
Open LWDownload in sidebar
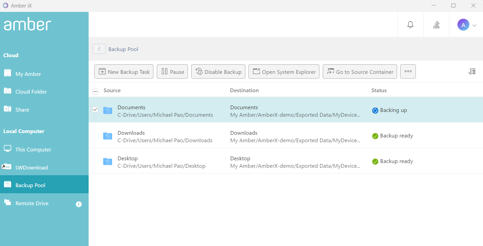coord(44,167)
